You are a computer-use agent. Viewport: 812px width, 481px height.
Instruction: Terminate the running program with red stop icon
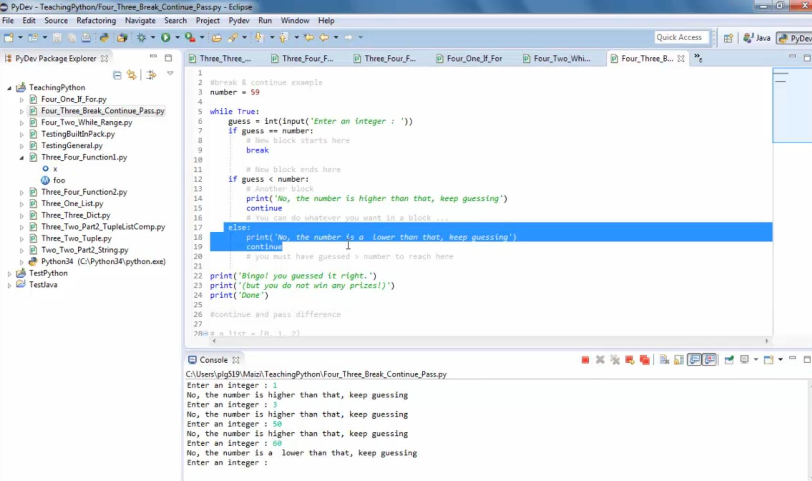tap(585, 360)
